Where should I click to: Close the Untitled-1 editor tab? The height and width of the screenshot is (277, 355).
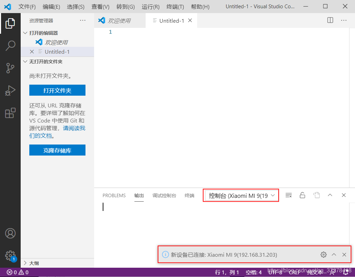190,20
